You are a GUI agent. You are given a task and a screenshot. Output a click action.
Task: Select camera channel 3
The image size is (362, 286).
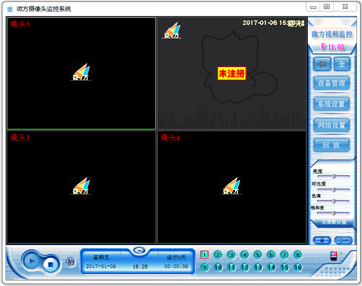pos(231,255)
